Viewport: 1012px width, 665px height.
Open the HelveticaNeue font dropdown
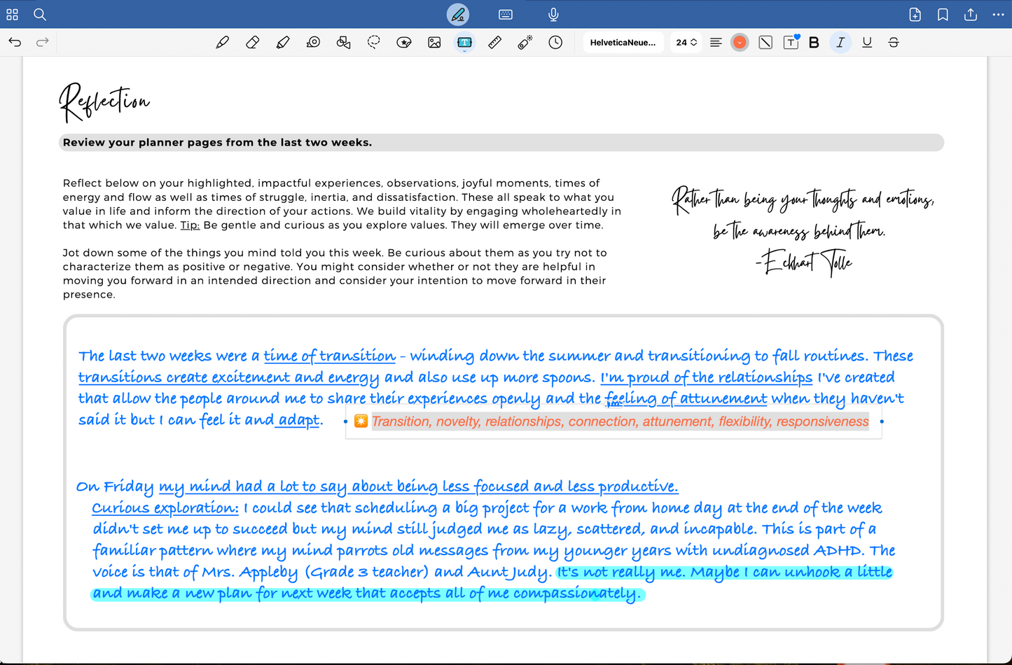click(x=623, y=43)
